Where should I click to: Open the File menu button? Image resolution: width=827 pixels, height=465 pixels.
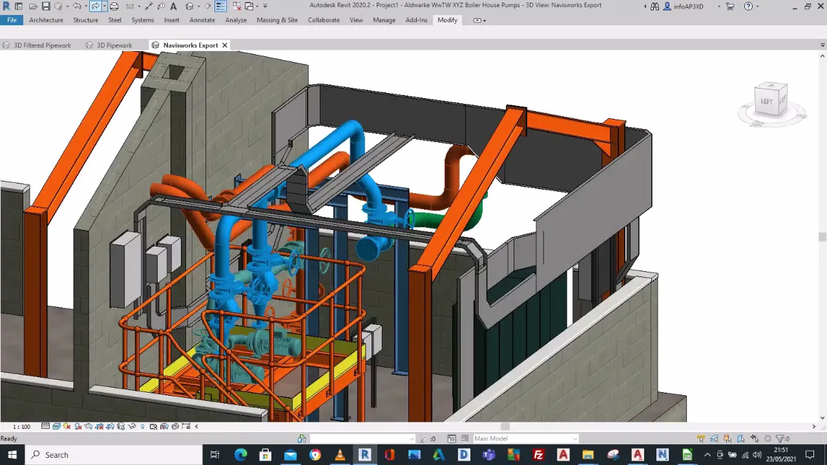(12, 20)
